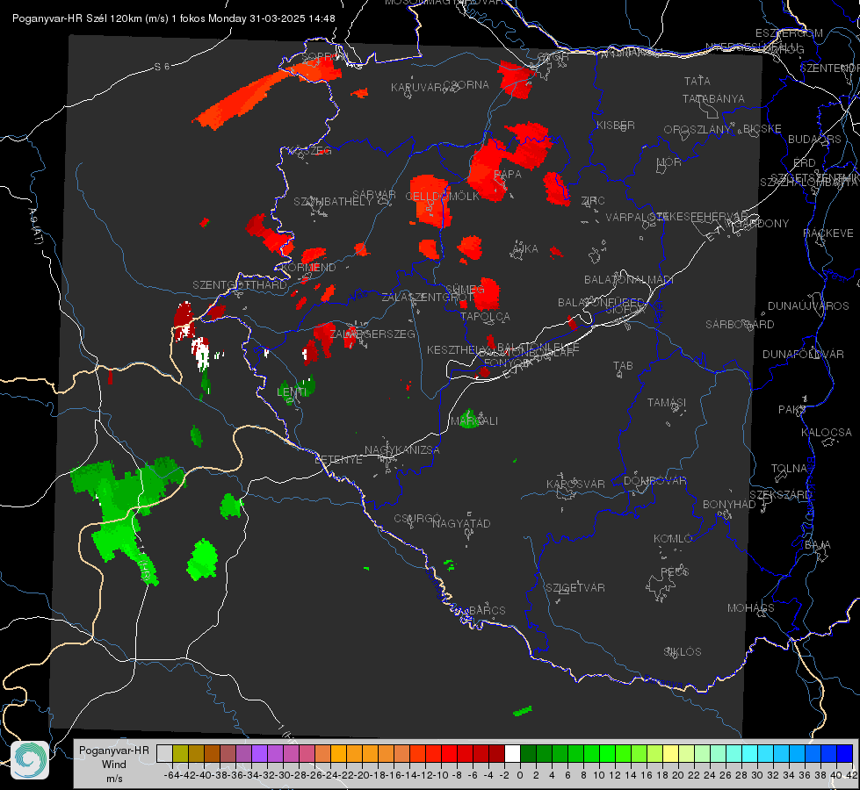This screenshot has width=860, height=790.
Task: Click the SÁRVÁR city label
Action: [374, 194]
